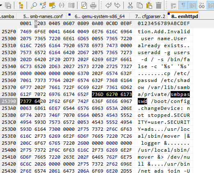Screen dimensions: 214x173
Task: Click the Redo arrow icon
Action: (x=118, y=5)
